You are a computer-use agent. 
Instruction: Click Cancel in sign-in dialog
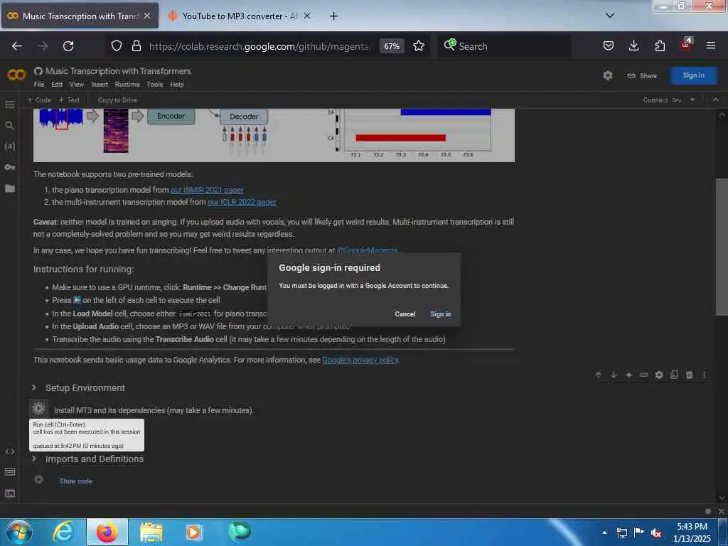(405, 314)
